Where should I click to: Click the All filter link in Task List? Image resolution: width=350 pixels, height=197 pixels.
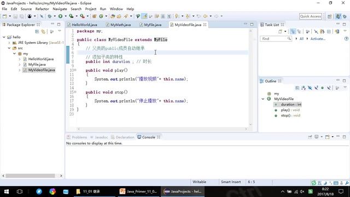301,39
